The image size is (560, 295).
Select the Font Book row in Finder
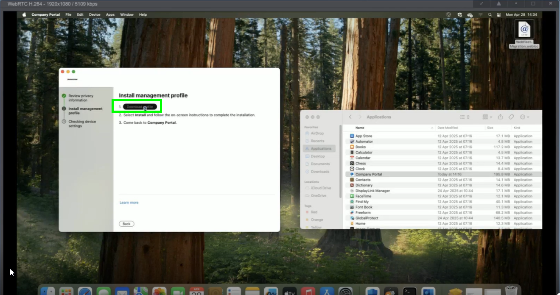(443, 208)
